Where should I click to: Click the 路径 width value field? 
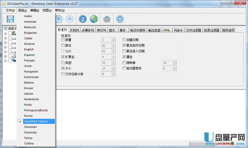pyautogui.click(x=106, y=46)
